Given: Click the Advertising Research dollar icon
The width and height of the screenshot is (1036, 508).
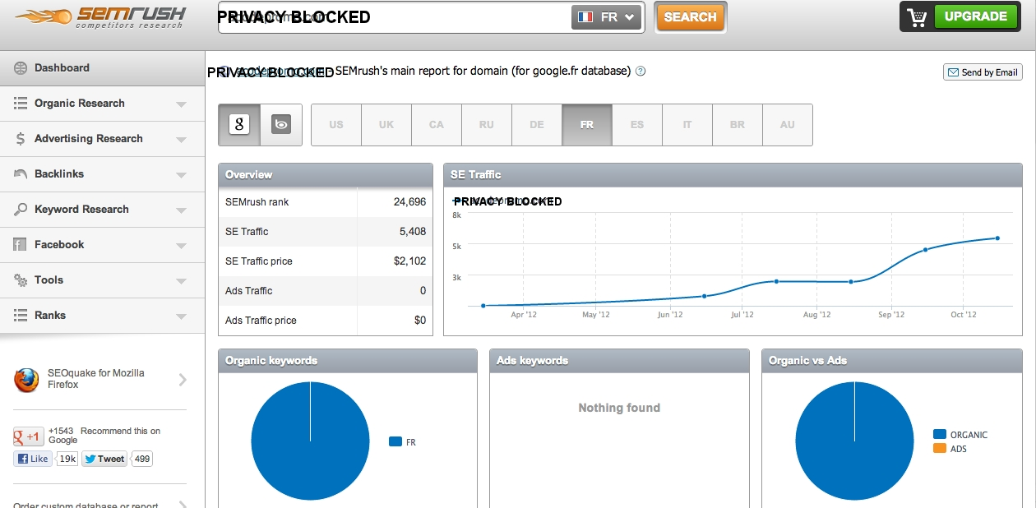Looking at the screenshot, I should click(21, 139).
